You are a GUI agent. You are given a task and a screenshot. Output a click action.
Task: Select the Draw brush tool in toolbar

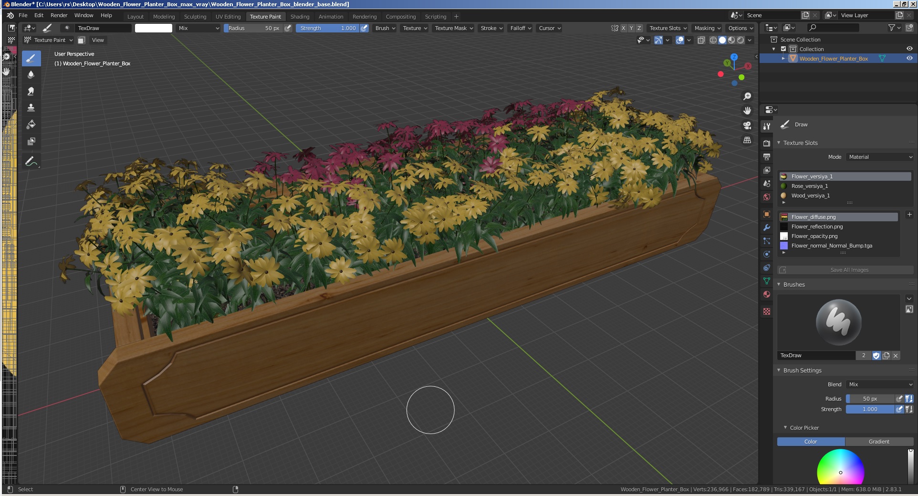tap(31, 59)
